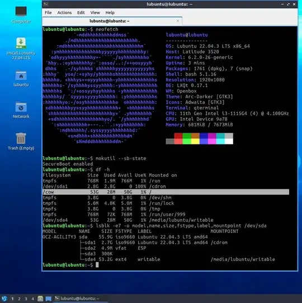
Task: Open the File menu
Action: [48, 12]
